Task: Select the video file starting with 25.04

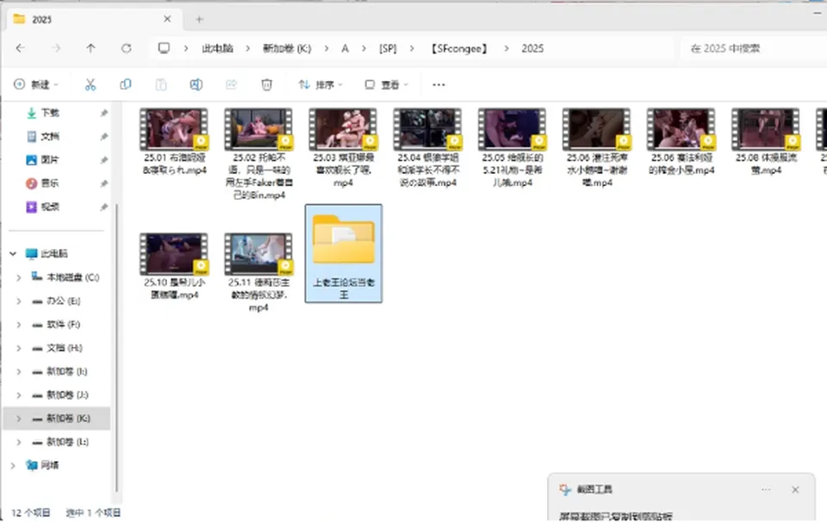Action: pyautogui.click(x=428, y=148)
